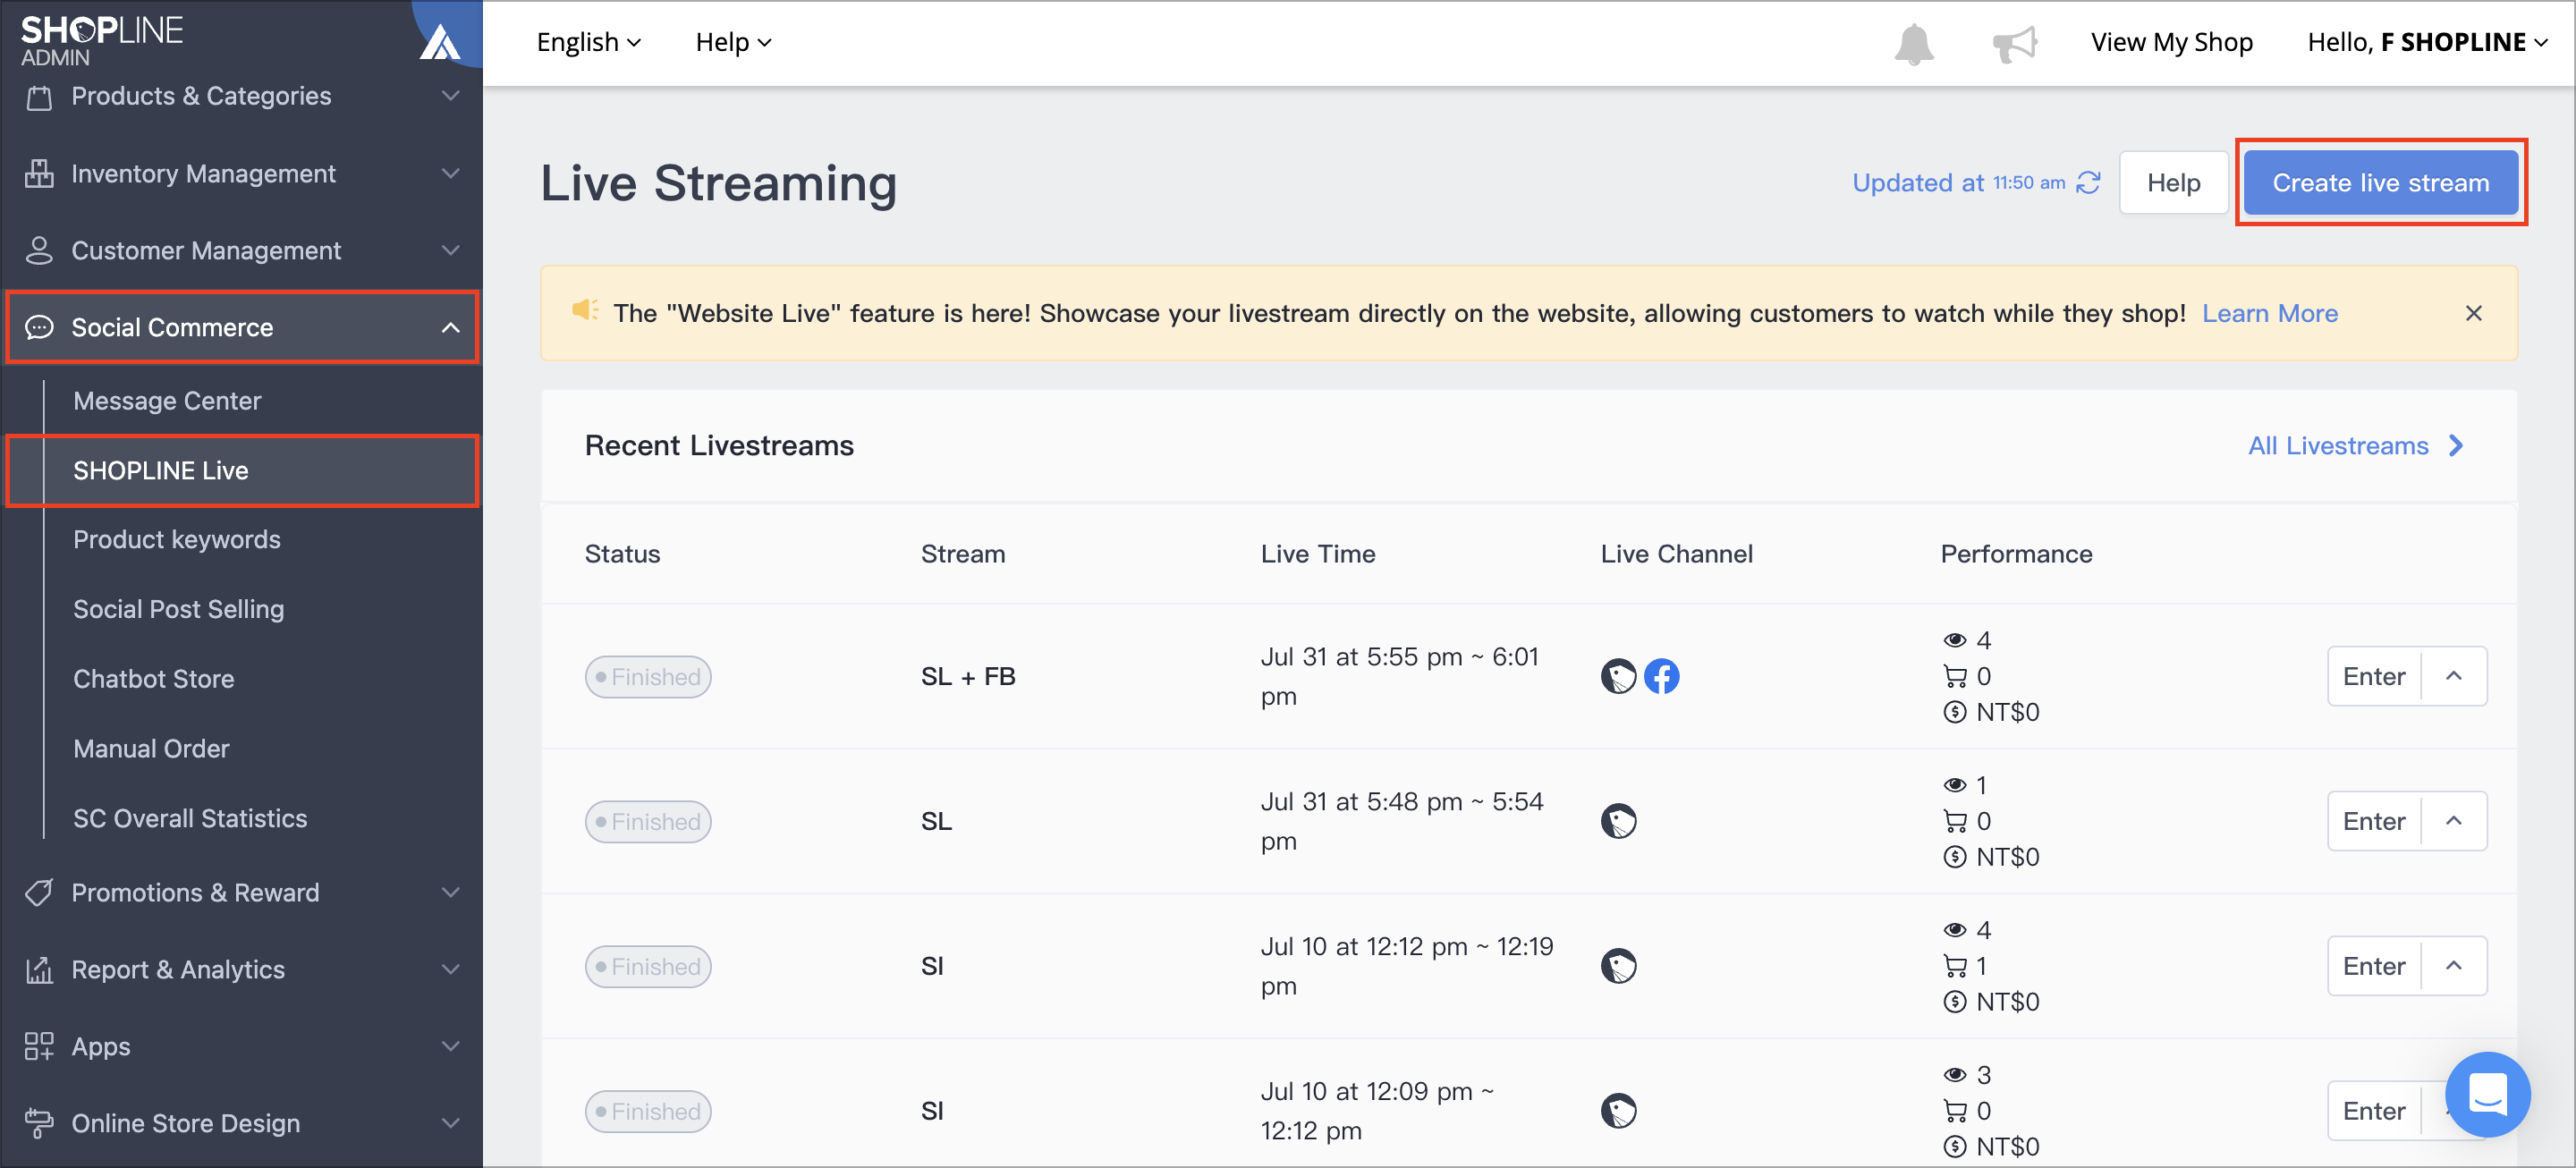Screen dimensions: 2576x1168
Task: Open SC Overall Statistics
Action: [190, 819]
